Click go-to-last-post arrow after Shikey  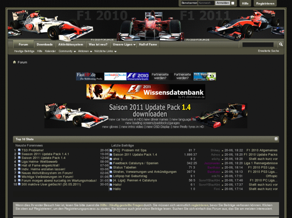223,151
